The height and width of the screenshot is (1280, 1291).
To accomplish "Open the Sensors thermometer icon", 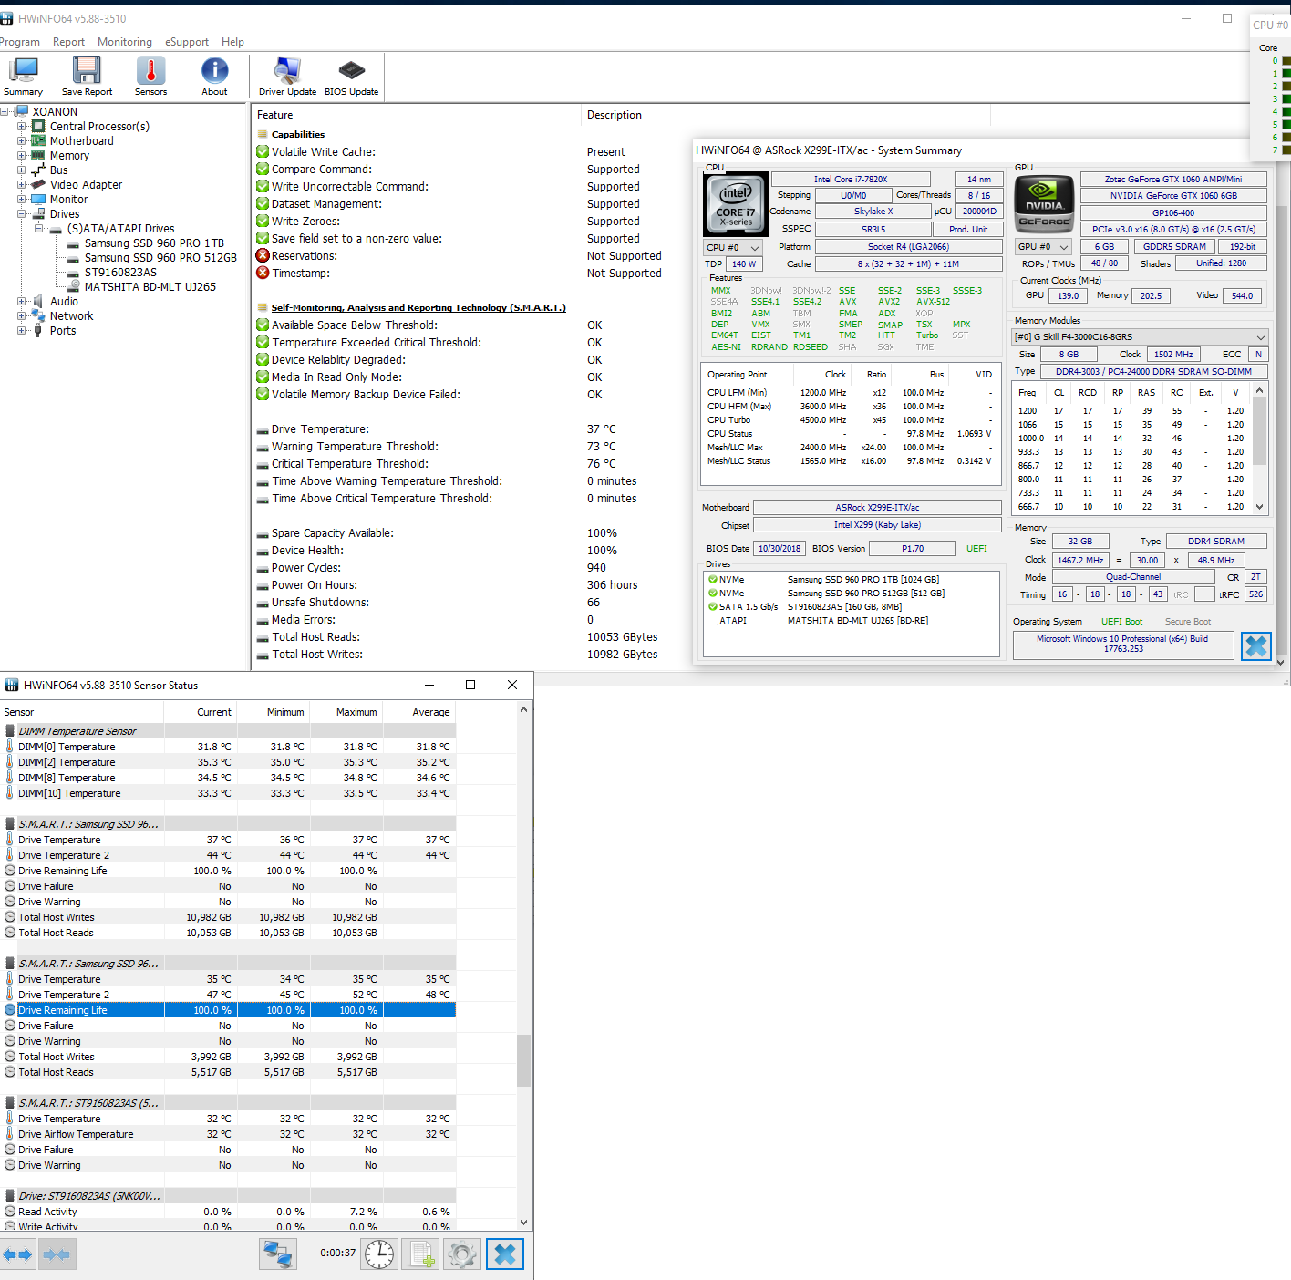I will [x=150, y=71].
